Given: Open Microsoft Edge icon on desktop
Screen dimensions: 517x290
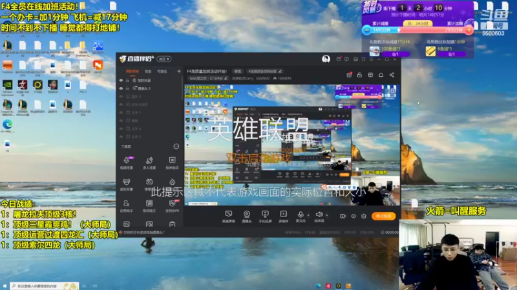Looking at the screenshot, I should click(x=7, y=125).
